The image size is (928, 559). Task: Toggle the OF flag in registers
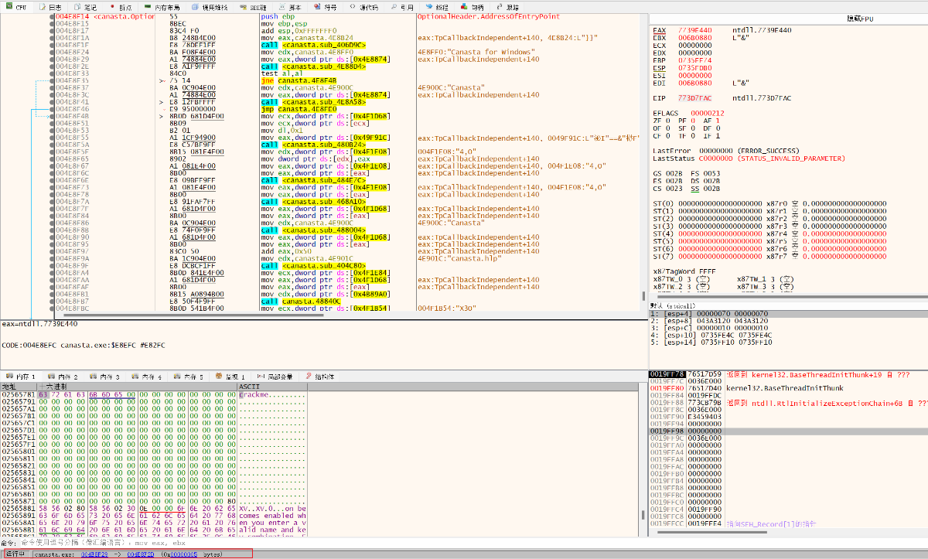pos(662,128)
